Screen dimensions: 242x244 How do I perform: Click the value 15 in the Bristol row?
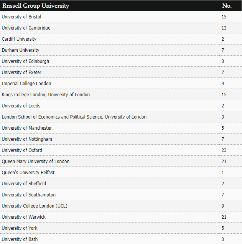(x=224, y=17)
